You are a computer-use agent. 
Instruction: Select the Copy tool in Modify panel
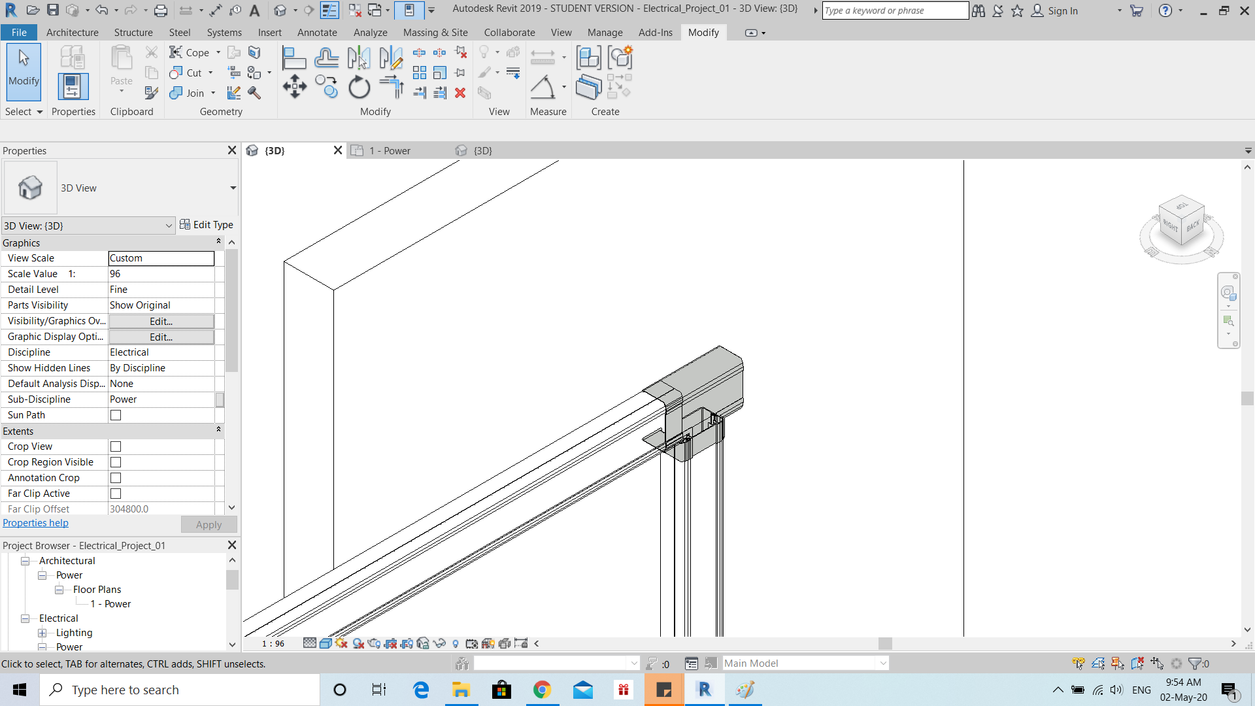pos(326,86)
